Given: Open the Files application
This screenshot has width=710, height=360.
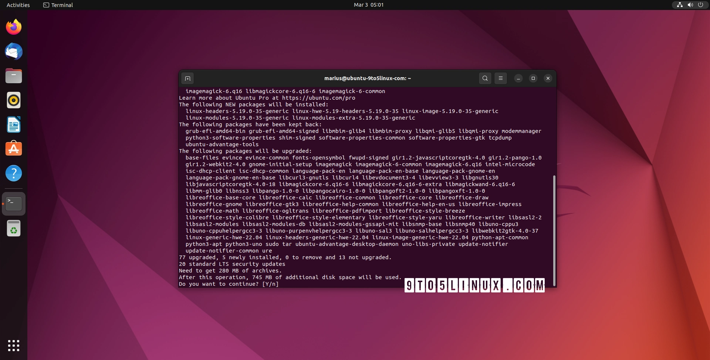Looking at the screenshot, I should (14, 76).
